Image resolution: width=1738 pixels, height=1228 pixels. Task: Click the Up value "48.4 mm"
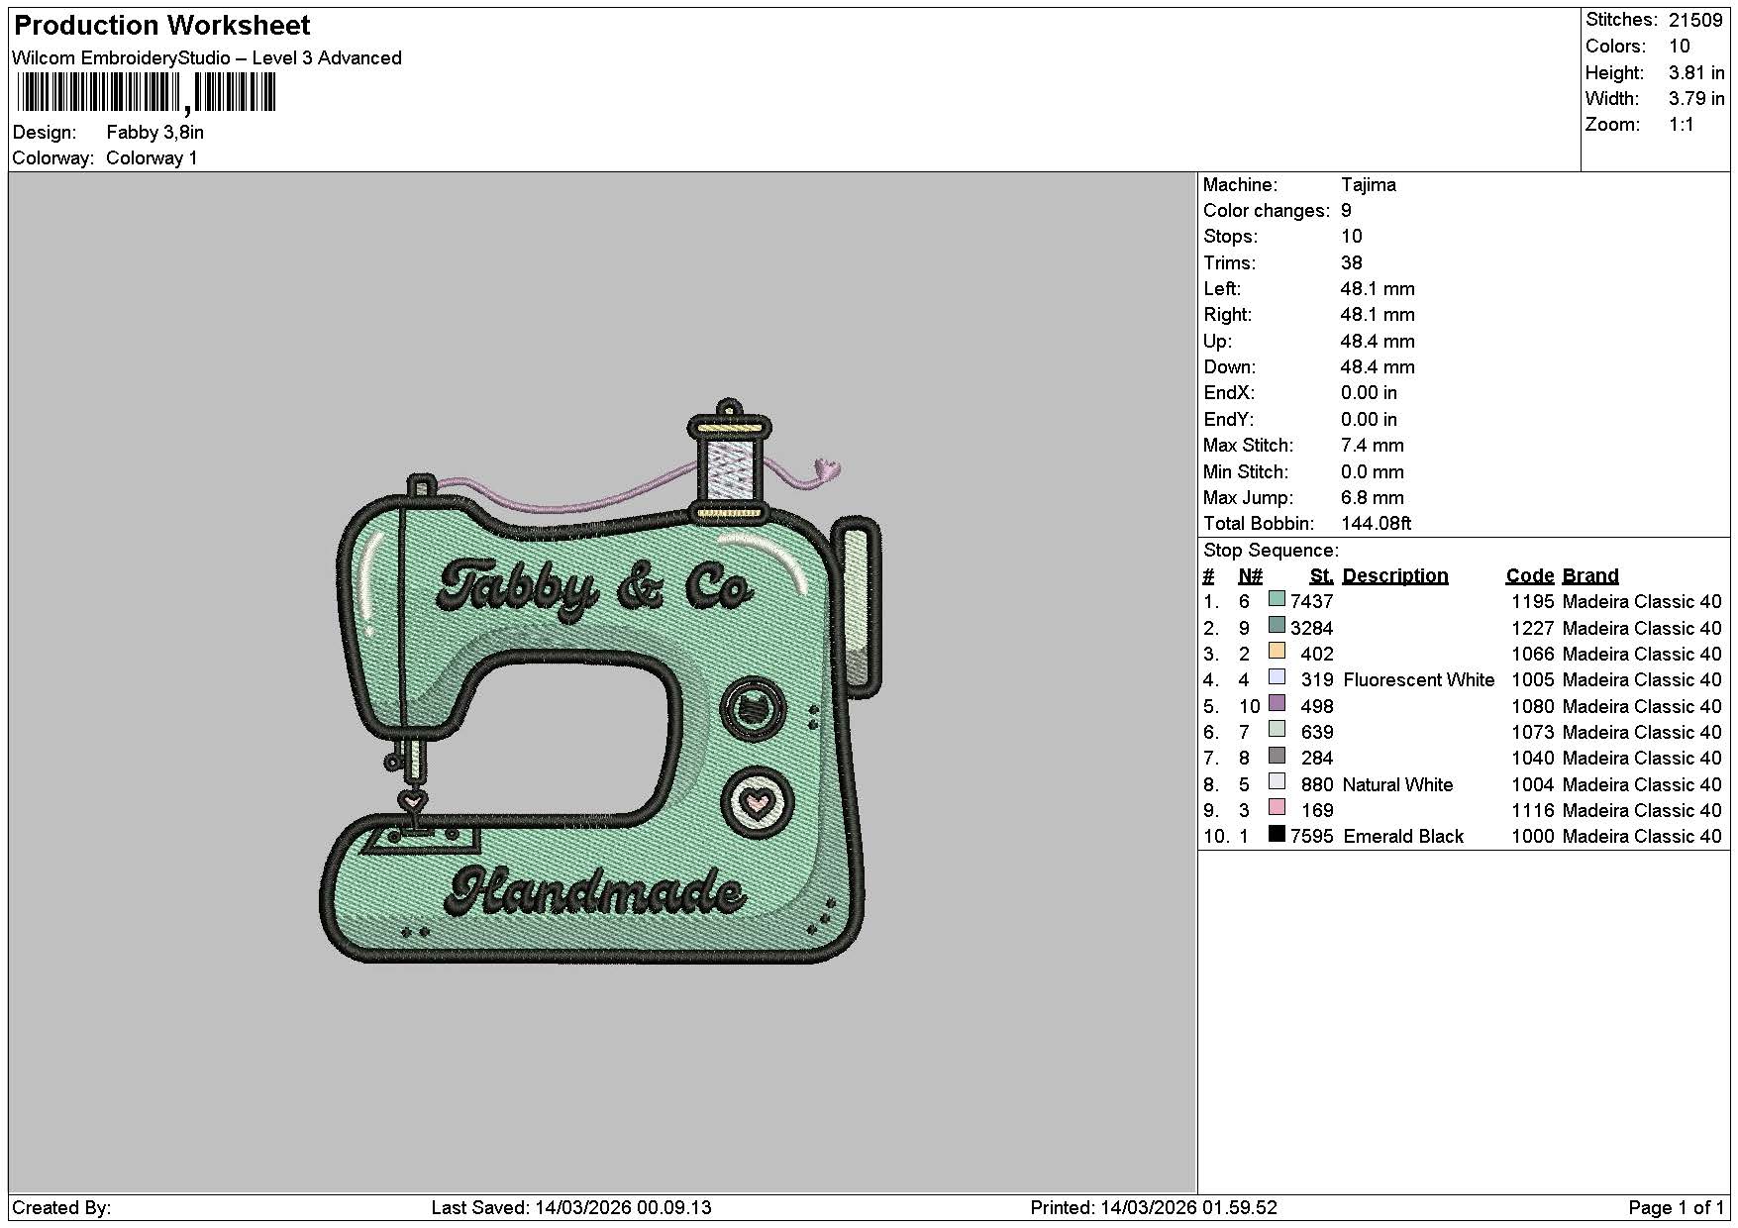1378,341
